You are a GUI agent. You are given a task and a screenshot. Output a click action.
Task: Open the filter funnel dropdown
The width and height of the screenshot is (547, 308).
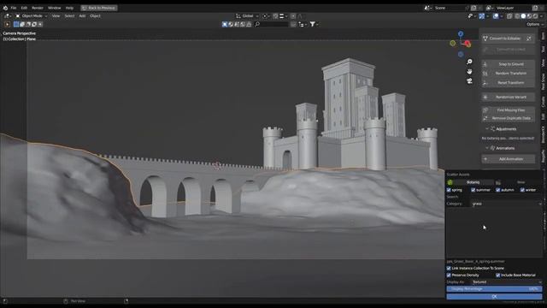click(x=314, y=25)
